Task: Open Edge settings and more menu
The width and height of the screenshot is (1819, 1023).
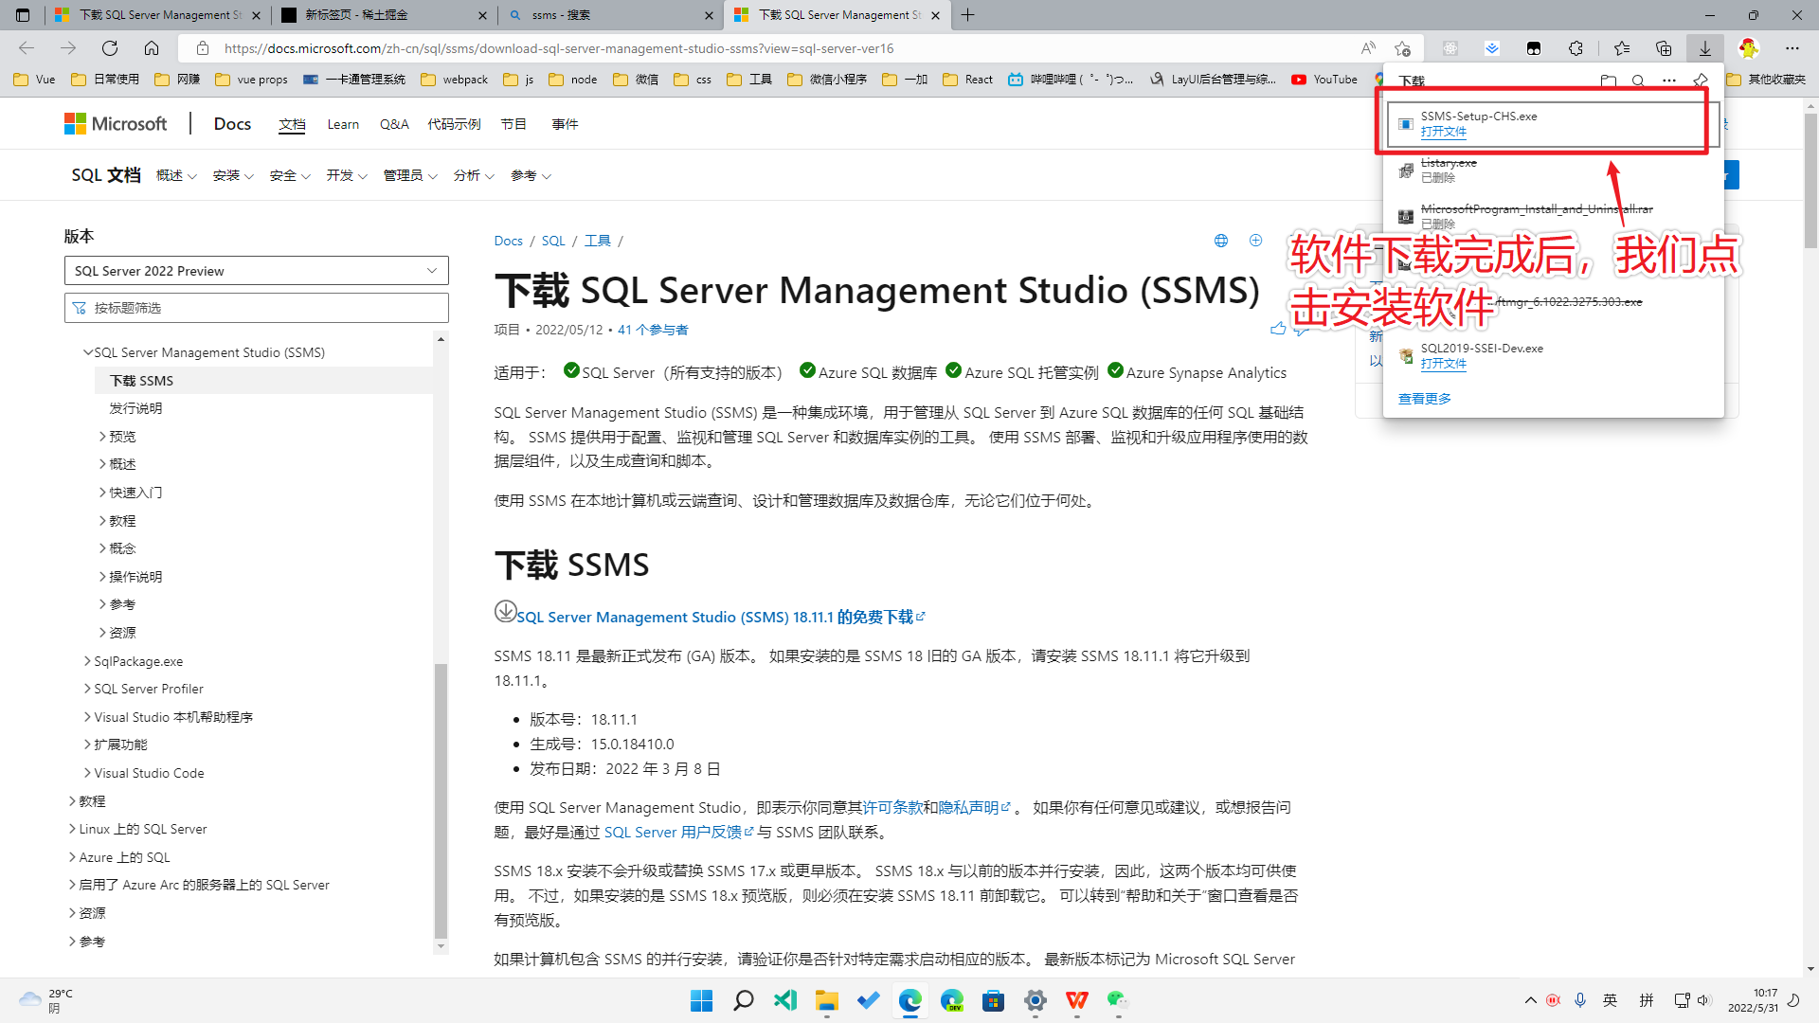Action: [x=1792, y=48]
